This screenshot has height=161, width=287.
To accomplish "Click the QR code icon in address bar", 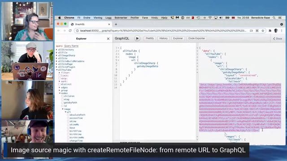I will (x=257, y=31).
